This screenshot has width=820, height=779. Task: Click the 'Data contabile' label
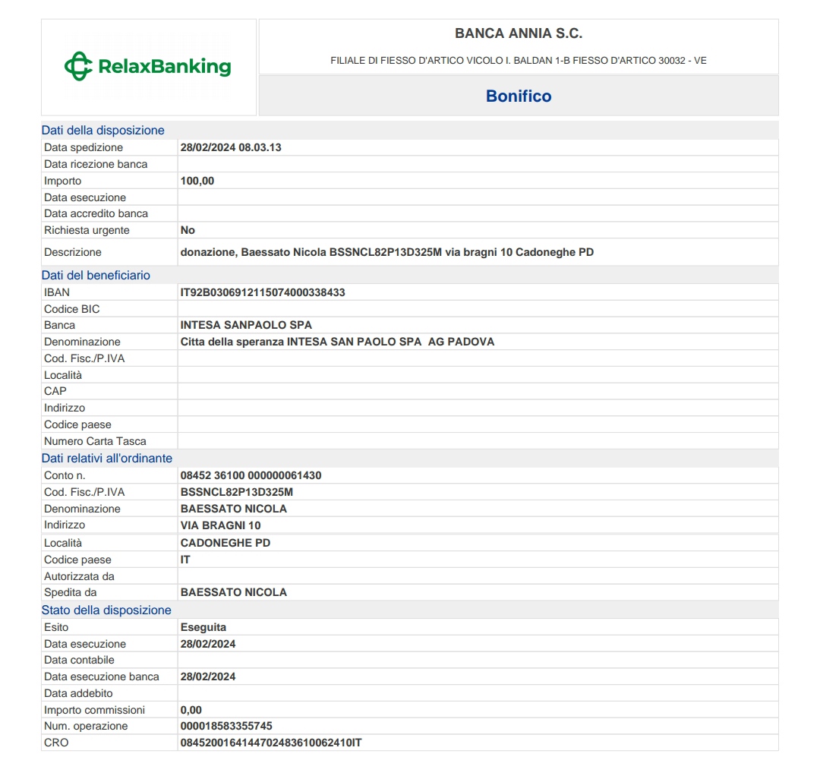pos(79,660)
